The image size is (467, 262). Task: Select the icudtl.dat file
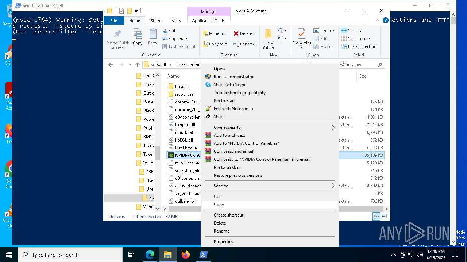coord(184,132)
